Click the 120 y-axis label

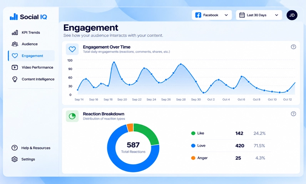click(x=70, y=61)
